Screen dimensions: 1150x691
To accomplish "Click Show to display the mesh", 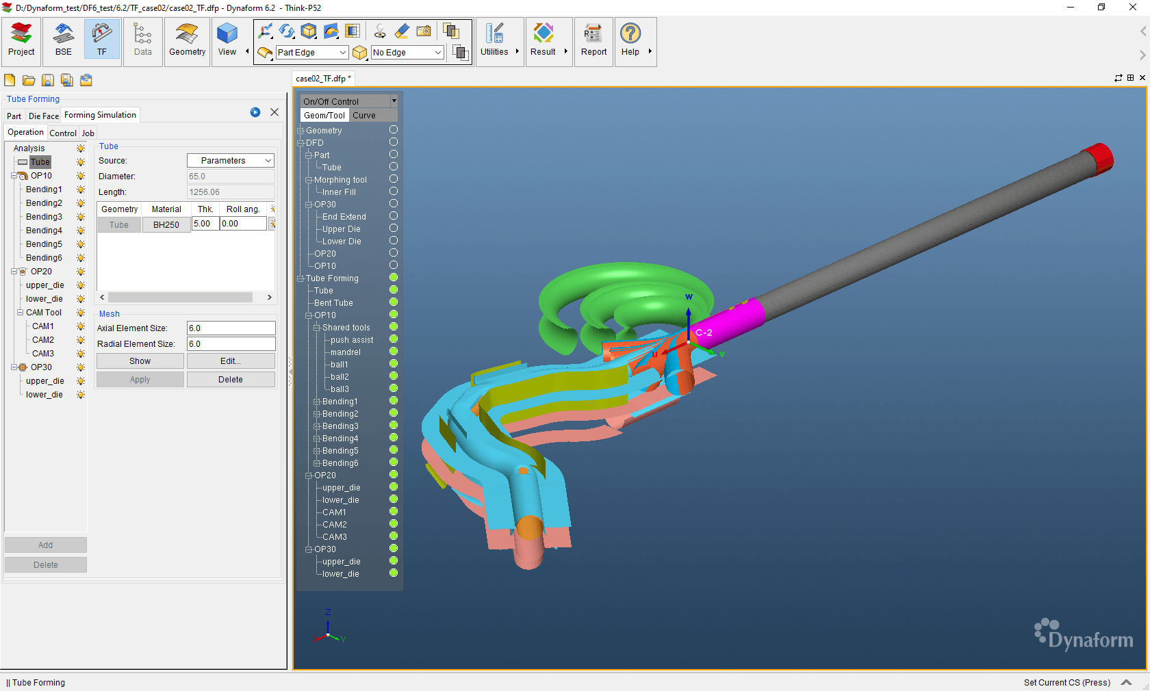I will [x=140, y=361].
